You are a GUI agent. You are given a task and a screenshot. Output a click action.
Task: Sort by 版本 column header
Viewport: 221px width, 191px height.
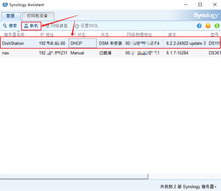(185, 34)
